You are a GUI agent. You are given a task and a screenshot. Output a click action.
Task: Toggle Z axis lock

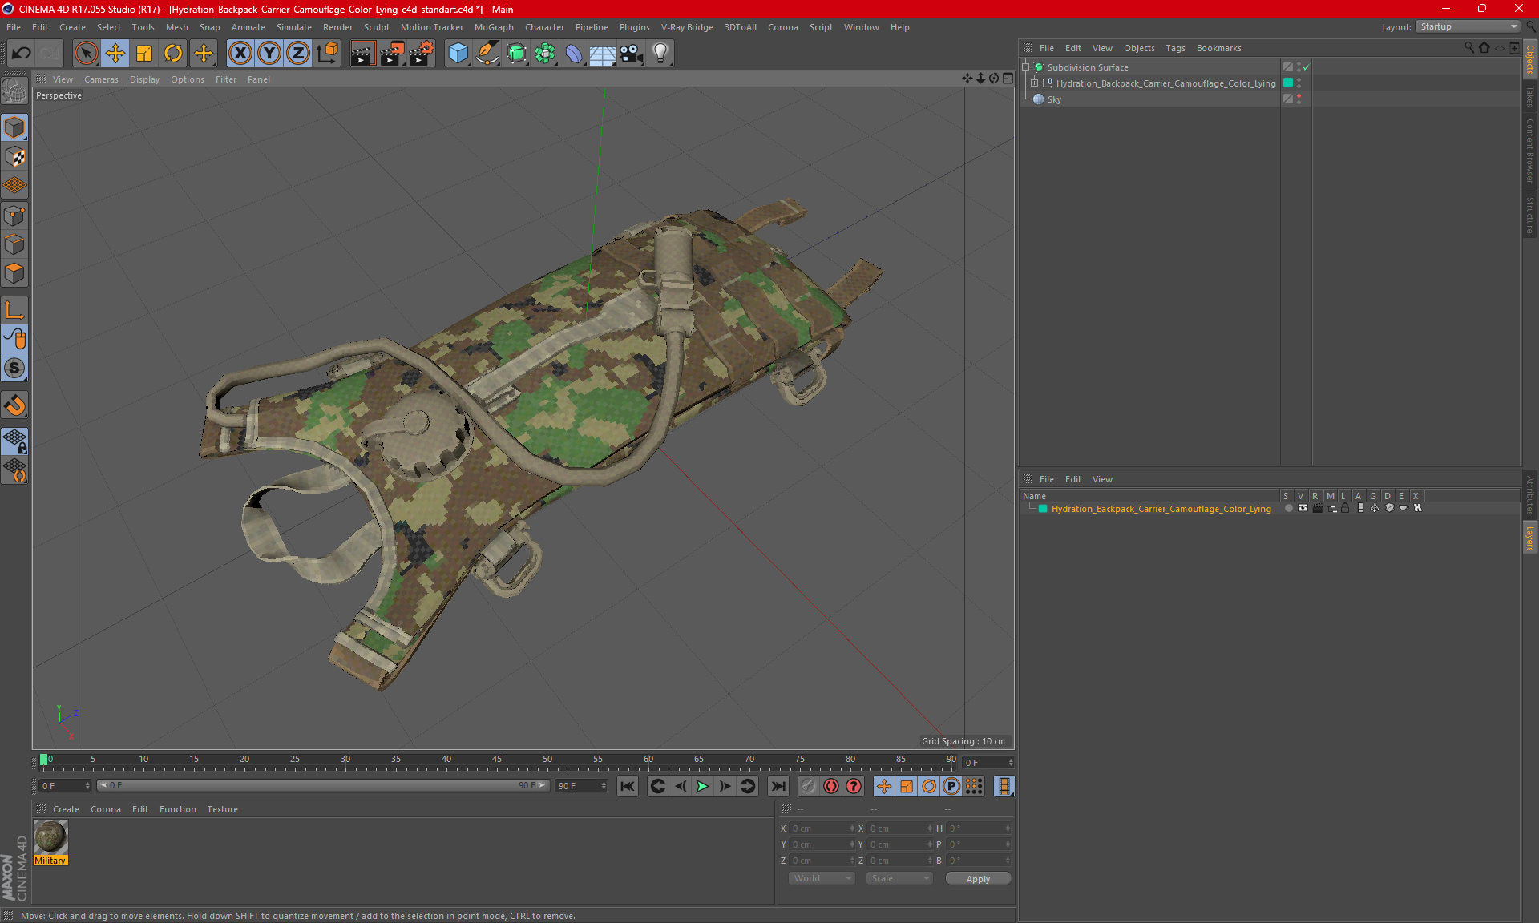tap(298, 54)
